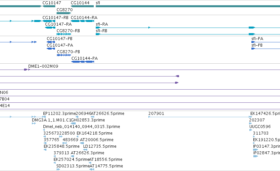
Task: Select the EK147426.5prime EST label
Action: click(265, 114)
